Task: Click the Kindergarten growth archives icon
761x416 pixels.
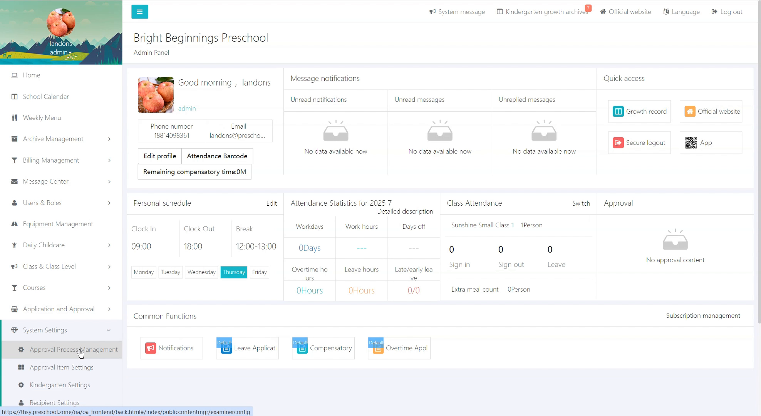Action: pyautogui.click(x=500, y=12)
